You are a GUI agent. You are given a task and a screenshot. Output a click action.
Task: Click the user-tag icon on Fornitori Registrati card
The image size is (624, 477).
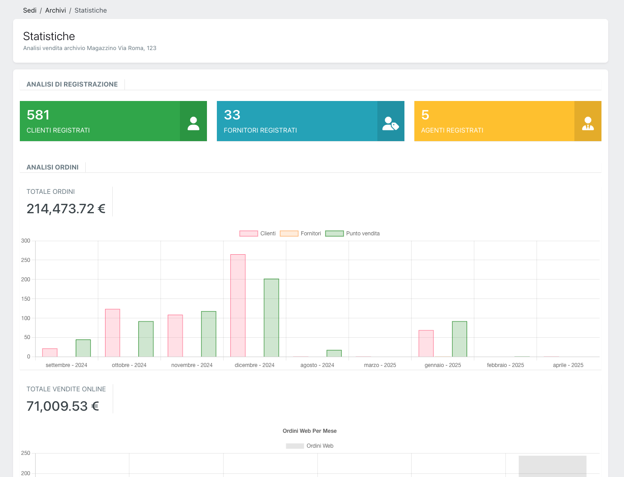click(390, 123)
